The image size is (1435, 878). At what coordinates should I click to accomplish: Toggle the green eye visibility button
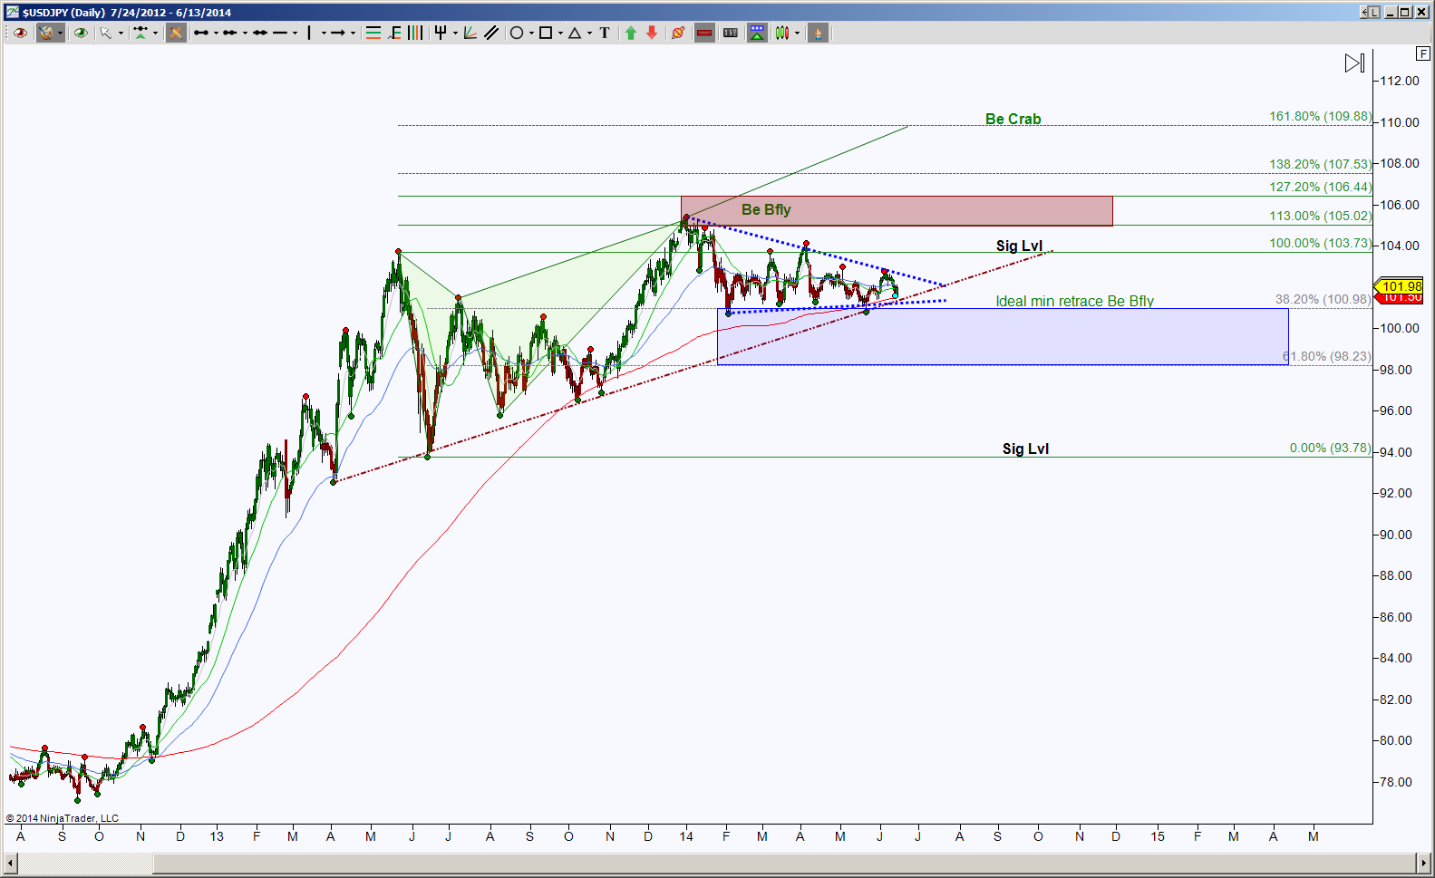point(81,33)
